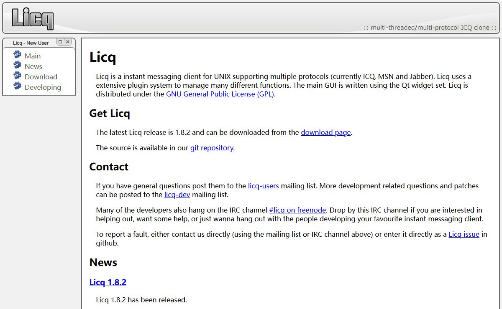Open the Main menu entry
Viewport: 502px width, 309px height.
pyautogui.click(x=33, y=56)
